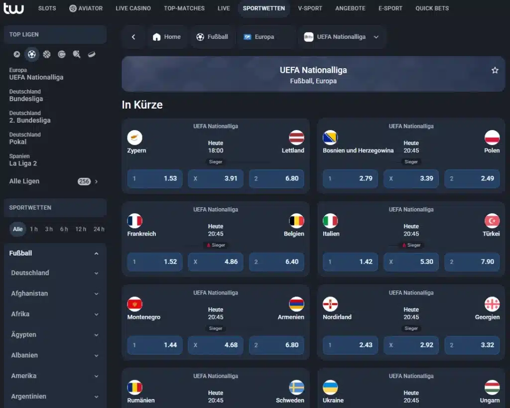Click the Armenien flag icon
Viewport: 510px width, 408px height.
click(x=296, y=304)
